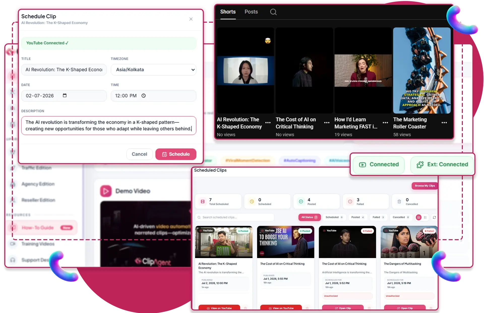
Task: Open the search icon beside Posts tab
Action: [x=273, y=12]
